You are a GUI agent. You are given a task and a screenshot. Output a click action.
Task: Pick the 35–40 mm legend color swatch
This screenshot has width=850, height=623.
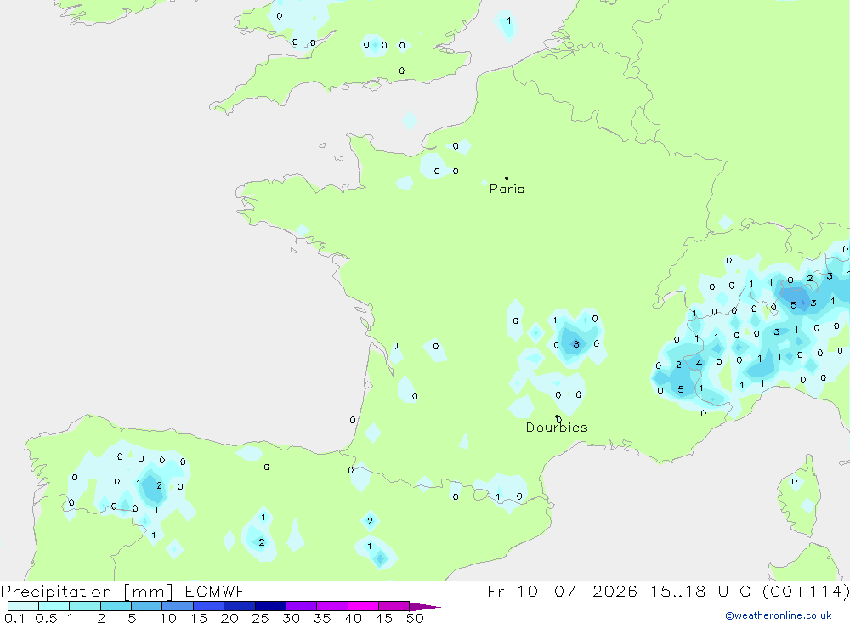click(x=331, y=606)
